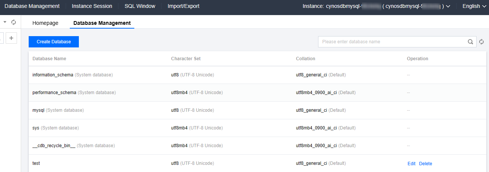Image resolution: width=489 pixels, height=172 pixels.
Task: Open the Instance Session menu
Action: click(92, 6)
